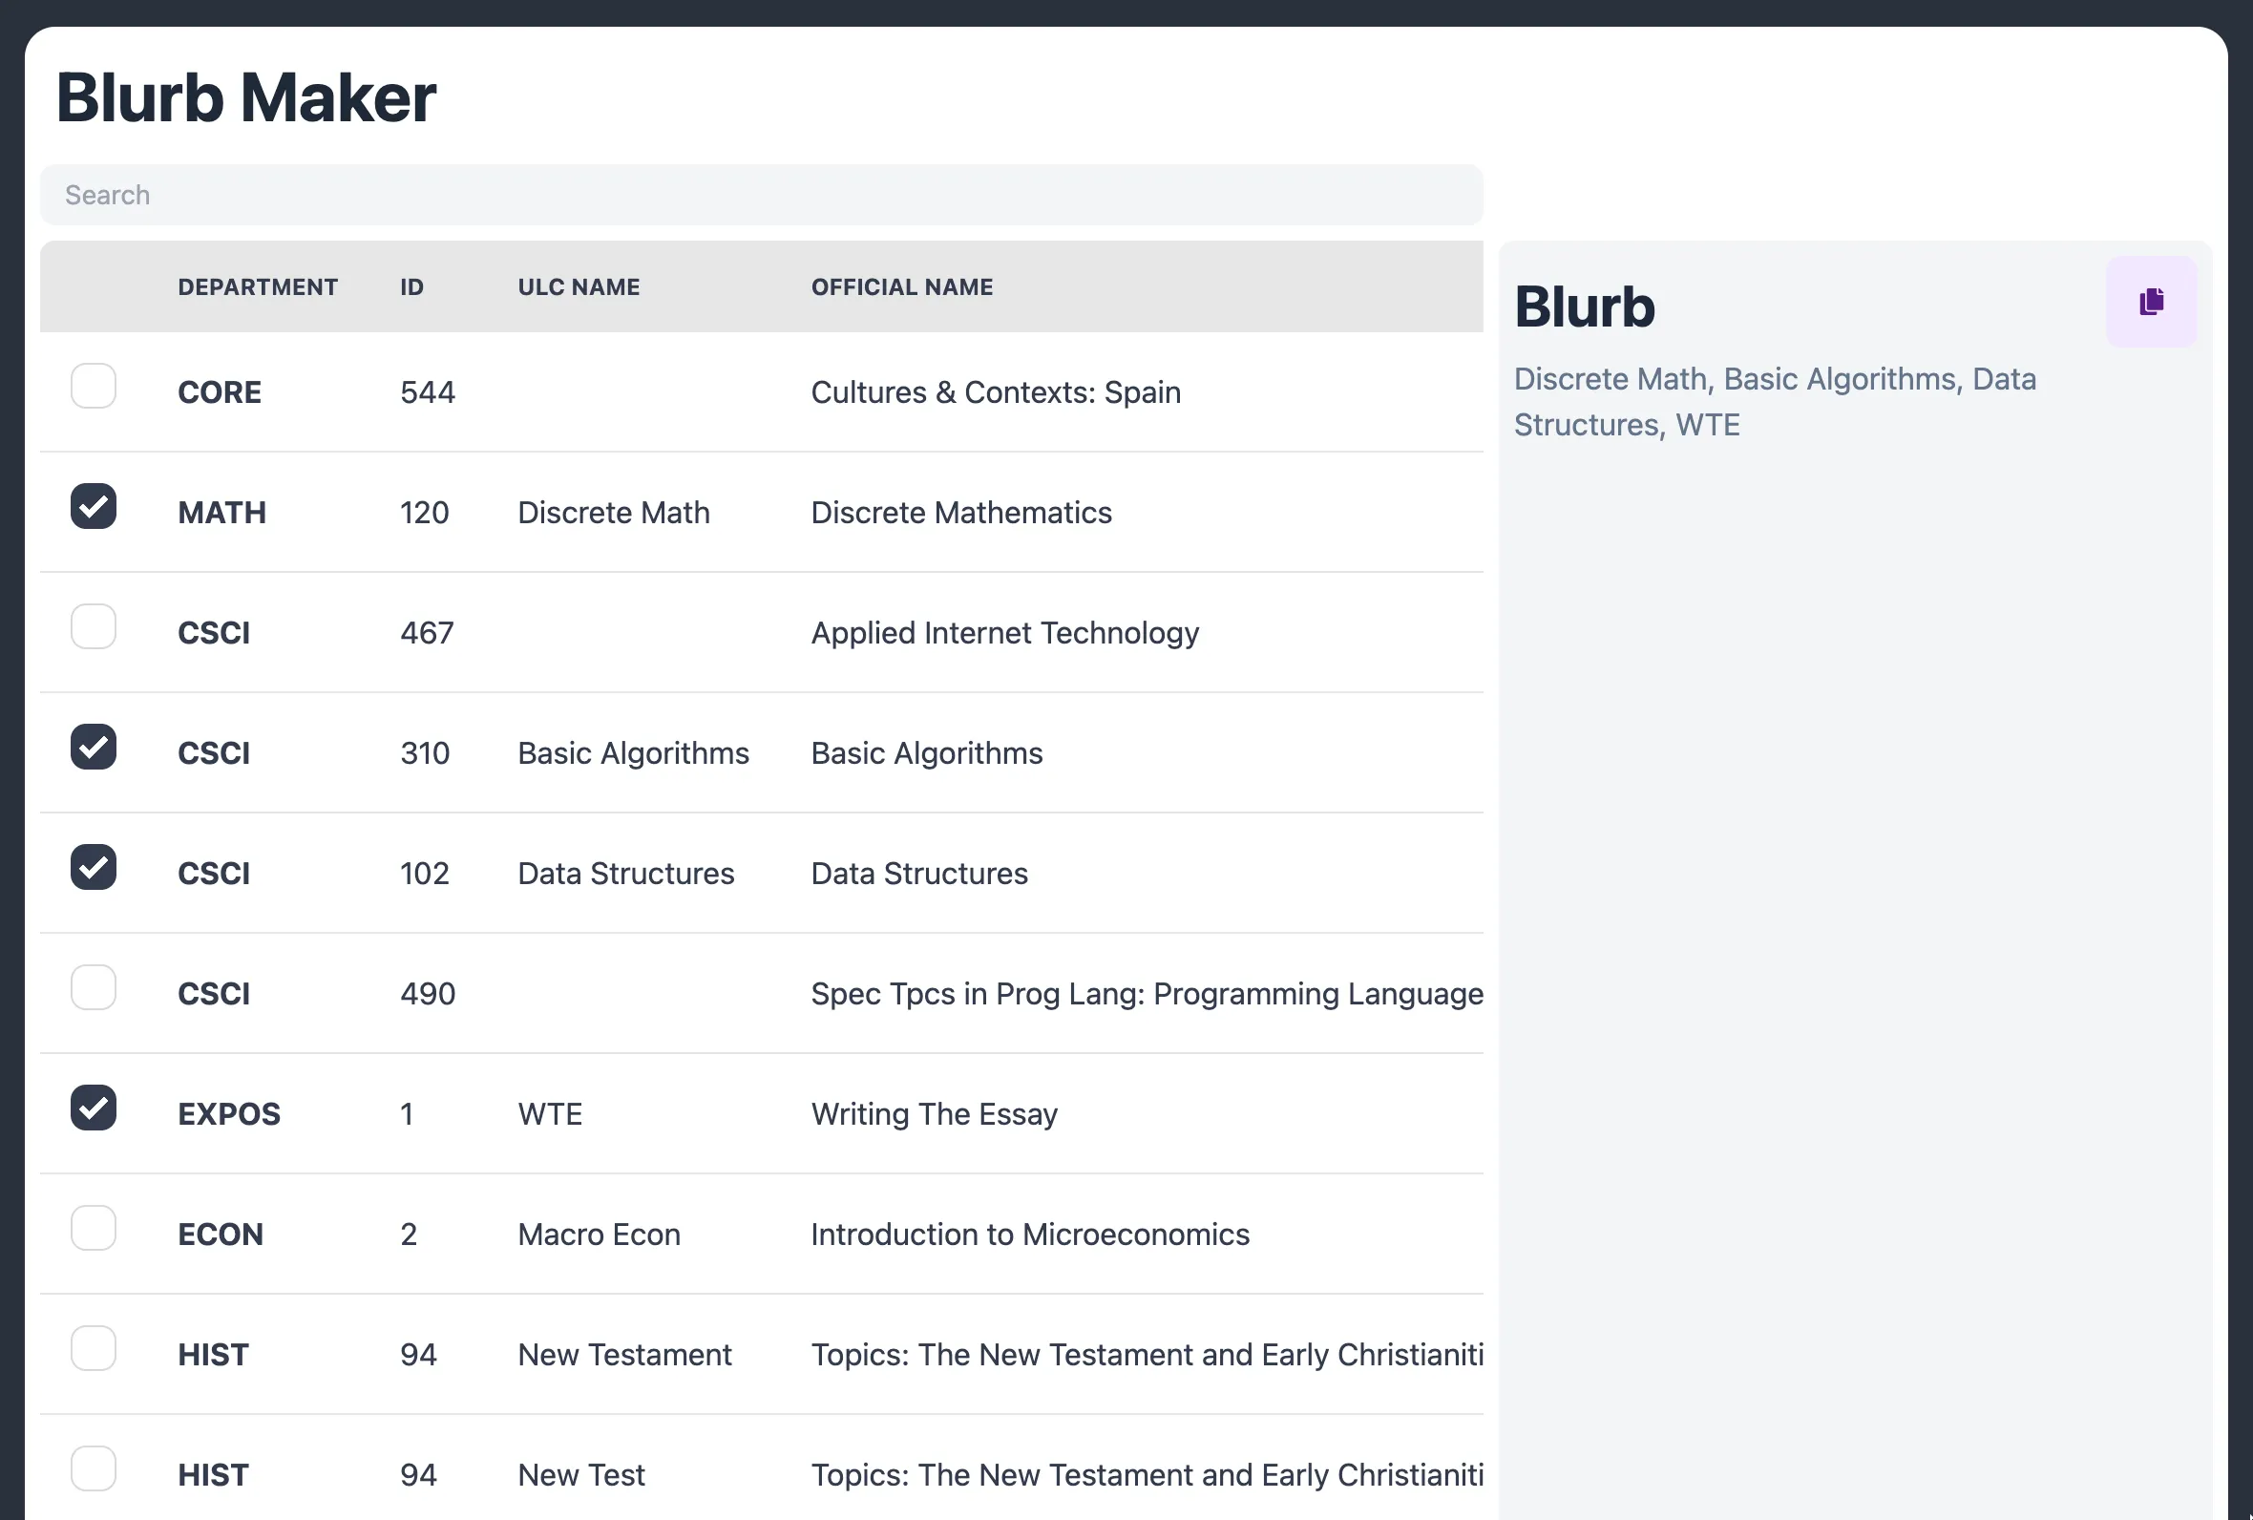Copy the blurb to clipboard
Image resolution: width=2253 pixels, height=1520 pixels.
point(2151,302)
